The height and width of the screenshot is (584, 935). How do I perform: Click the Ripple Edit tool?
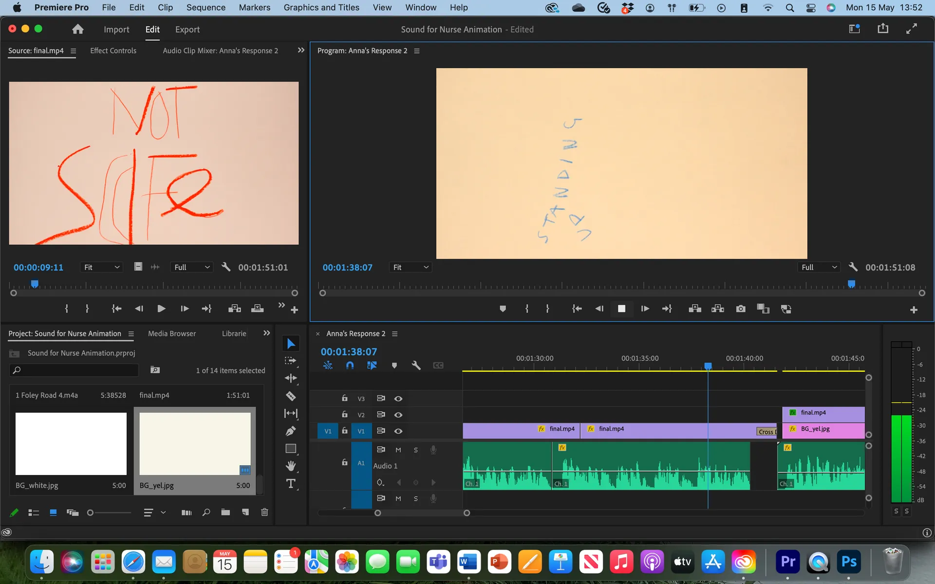291,379
